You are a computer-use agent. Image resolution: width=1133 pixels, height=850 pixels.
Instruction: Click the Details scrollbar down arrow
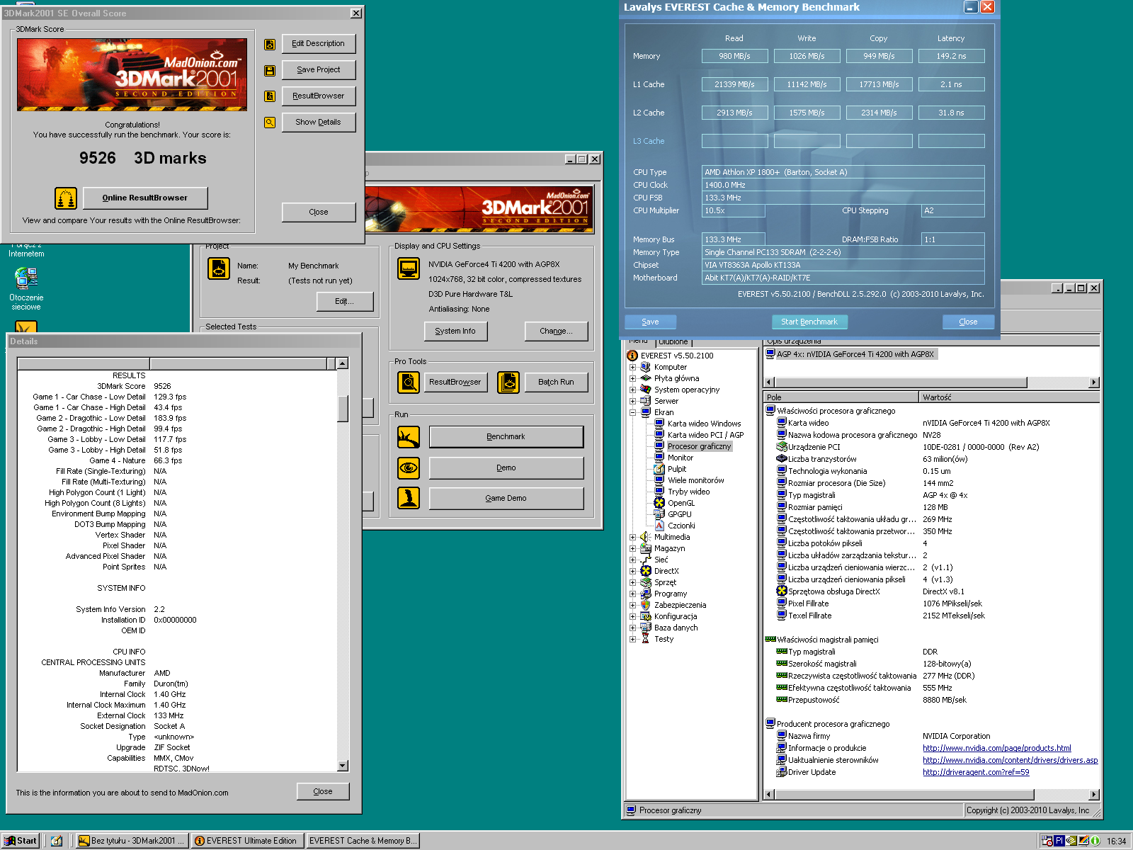point(343,766)
